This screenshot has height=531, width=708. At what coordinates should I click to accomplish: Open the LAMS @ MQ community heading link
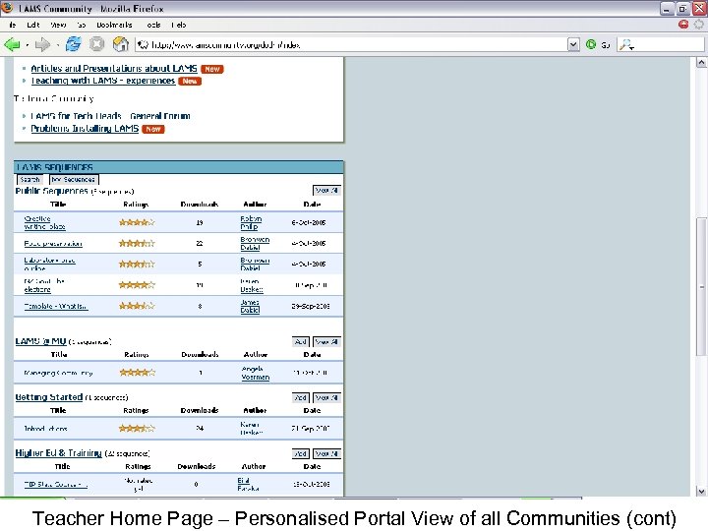pyautogui.click(x=40, y=341)
